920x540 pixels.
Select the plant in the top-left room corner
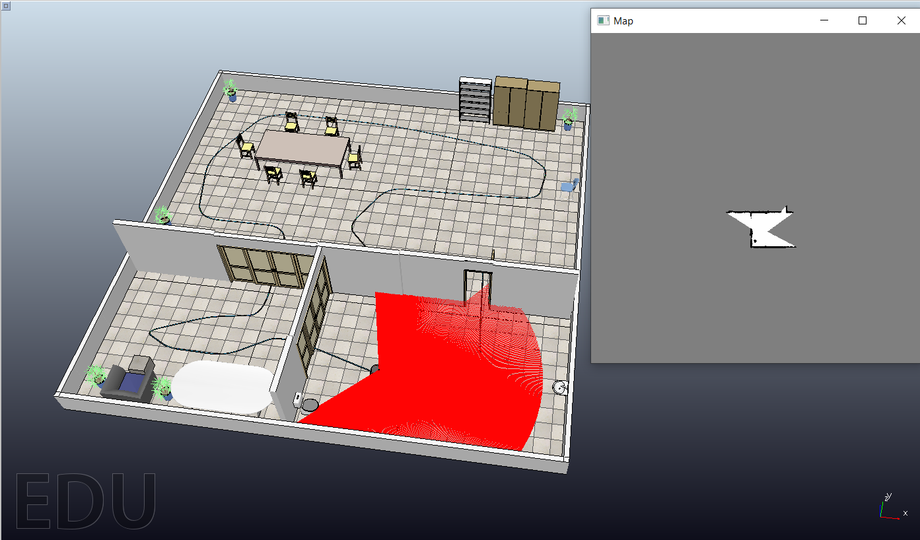(230, 89)
